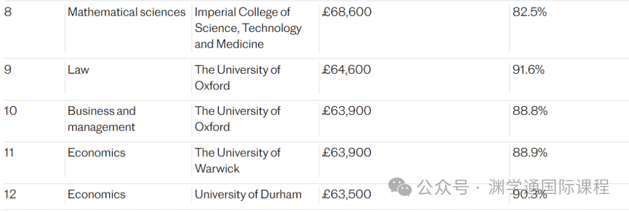Click The University of Warwick
The height and width of the screenshot is (212, 629).
coord(238,160)
